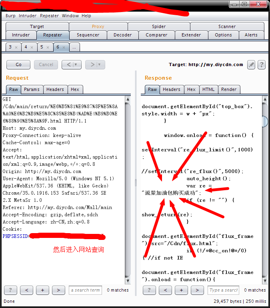
Task: Select Repeater sub-tab 3
Action: [x=10, y=47]
